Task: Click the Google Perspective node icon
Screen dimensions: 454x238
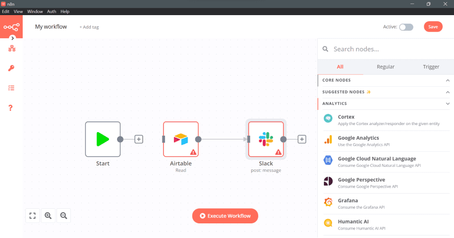Action: pyautogui.click(x=328, y=181)
